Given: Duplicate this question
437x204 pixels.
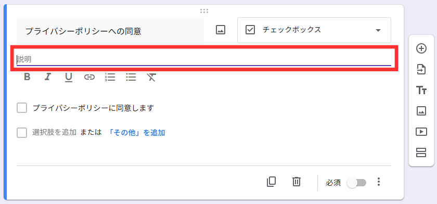Looking at the screenshot, I should coord(271,182).
